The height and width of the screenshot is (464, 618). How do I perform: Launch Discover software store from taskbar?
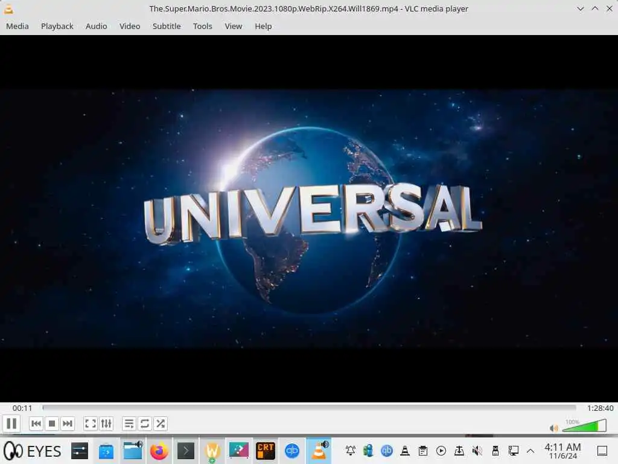(x=106, y=451)
